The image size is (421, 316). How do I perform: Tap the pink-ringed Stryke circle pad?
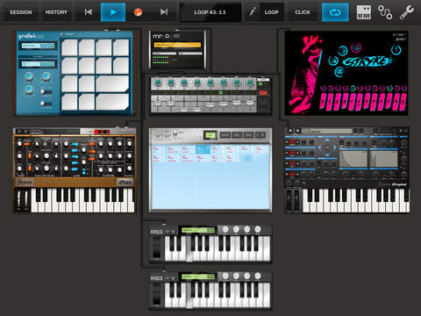(356, 48)
